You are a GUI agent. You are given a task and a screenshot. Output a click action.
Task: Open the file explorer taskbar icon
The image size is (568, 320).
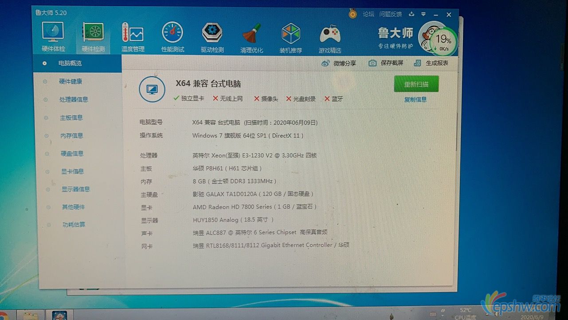(x=30, y=316)
